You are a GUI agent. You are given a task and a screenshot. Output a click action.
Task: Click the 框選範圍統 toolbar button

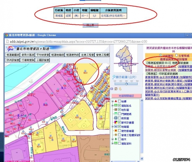pyautogui.click(x=13, y=55)
